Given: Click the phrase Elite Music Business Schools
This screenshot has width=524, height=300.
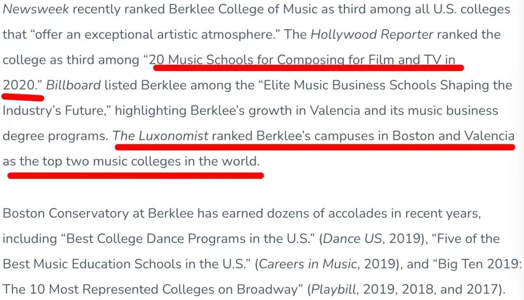Looking at the screenshot, I should point(350,85).
